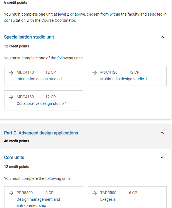Open Design management and entrepreneurship unit
The image size is (172, 208).
38,199
